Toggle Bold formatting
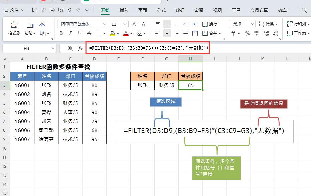 point(61,33)
